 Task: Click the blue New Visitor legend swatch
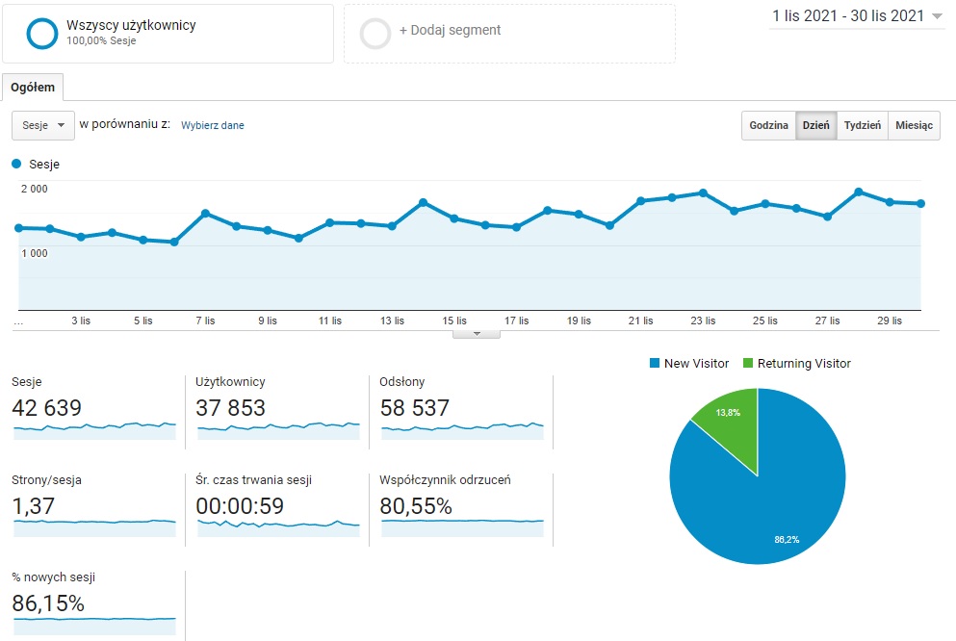(655, 364)
